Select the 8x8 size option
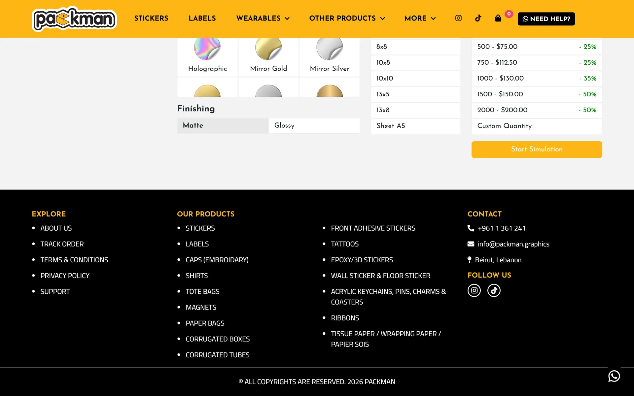 pos(416,47)
